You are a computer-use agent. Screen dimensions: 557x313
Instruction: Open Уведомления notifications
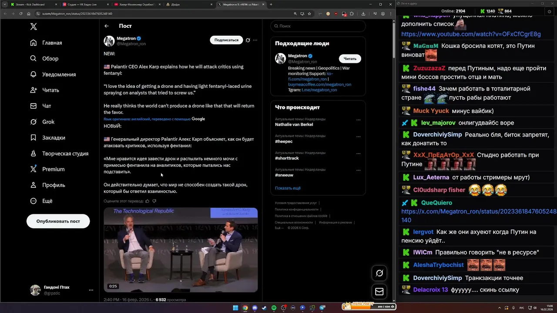(53, 74)
